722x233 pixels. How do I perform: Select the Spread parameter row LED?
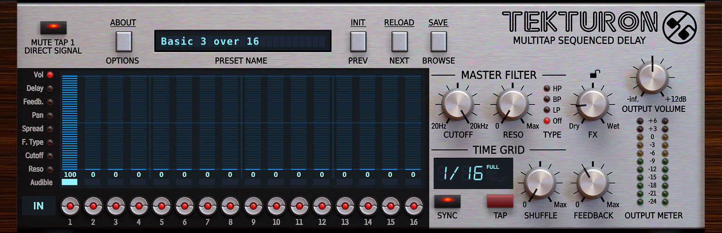click(x=50, y=129)
